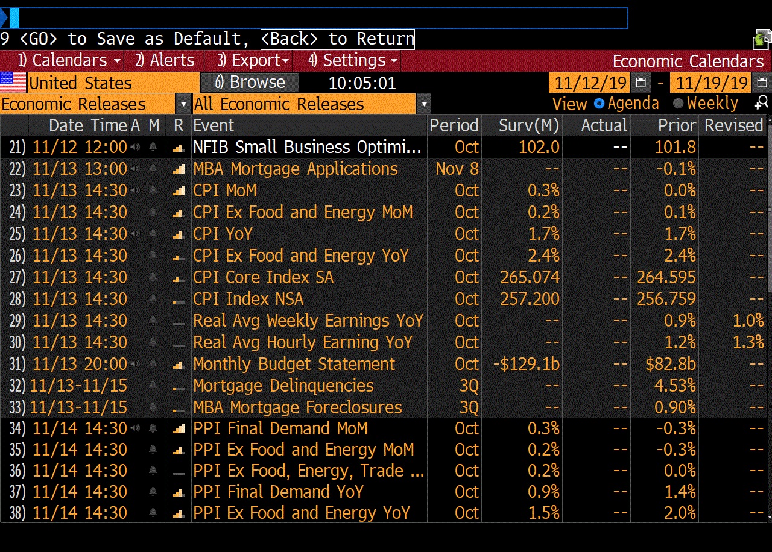Expand the All Economic Releases dropdown arrow

pyautogui.click(x=424, y=104)
